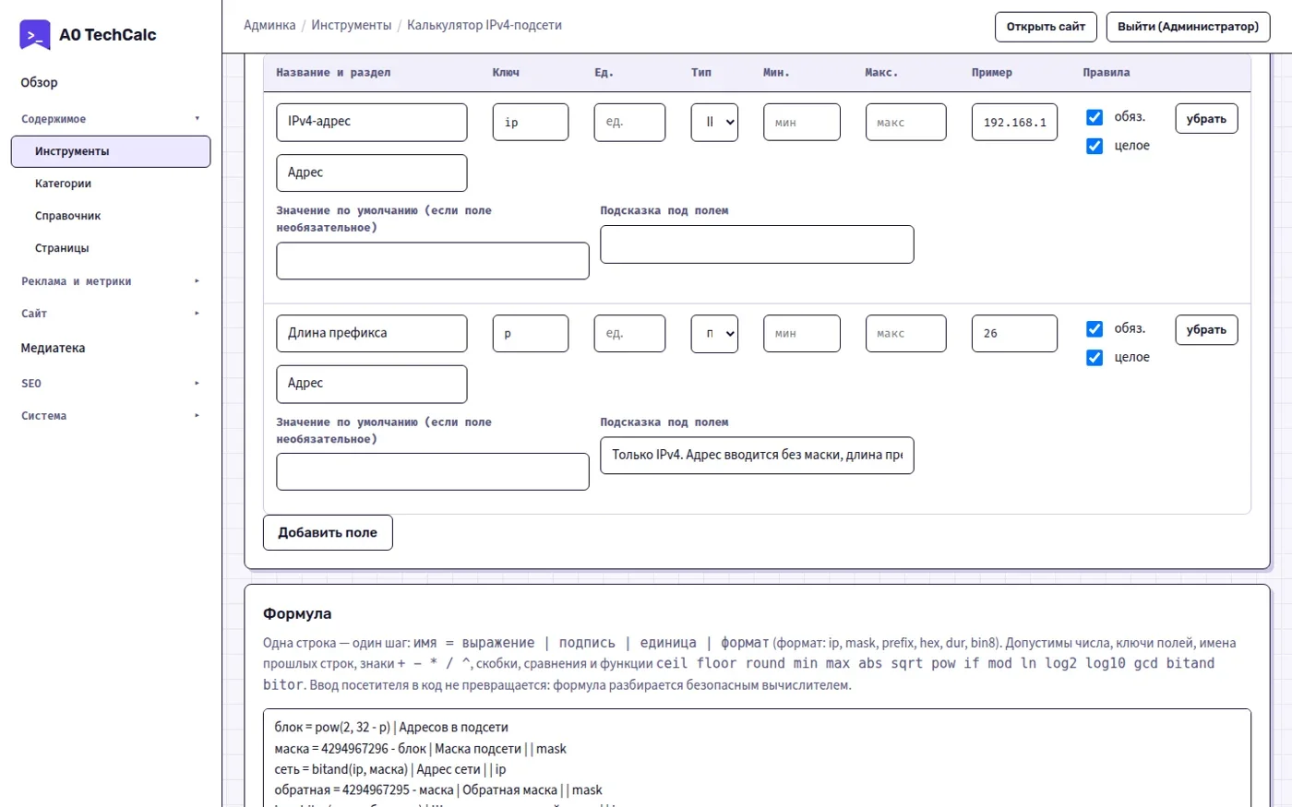Open type dropdown in the IPv4-адрес row
Screen dimensions: 1292x807
coord(714,122)
